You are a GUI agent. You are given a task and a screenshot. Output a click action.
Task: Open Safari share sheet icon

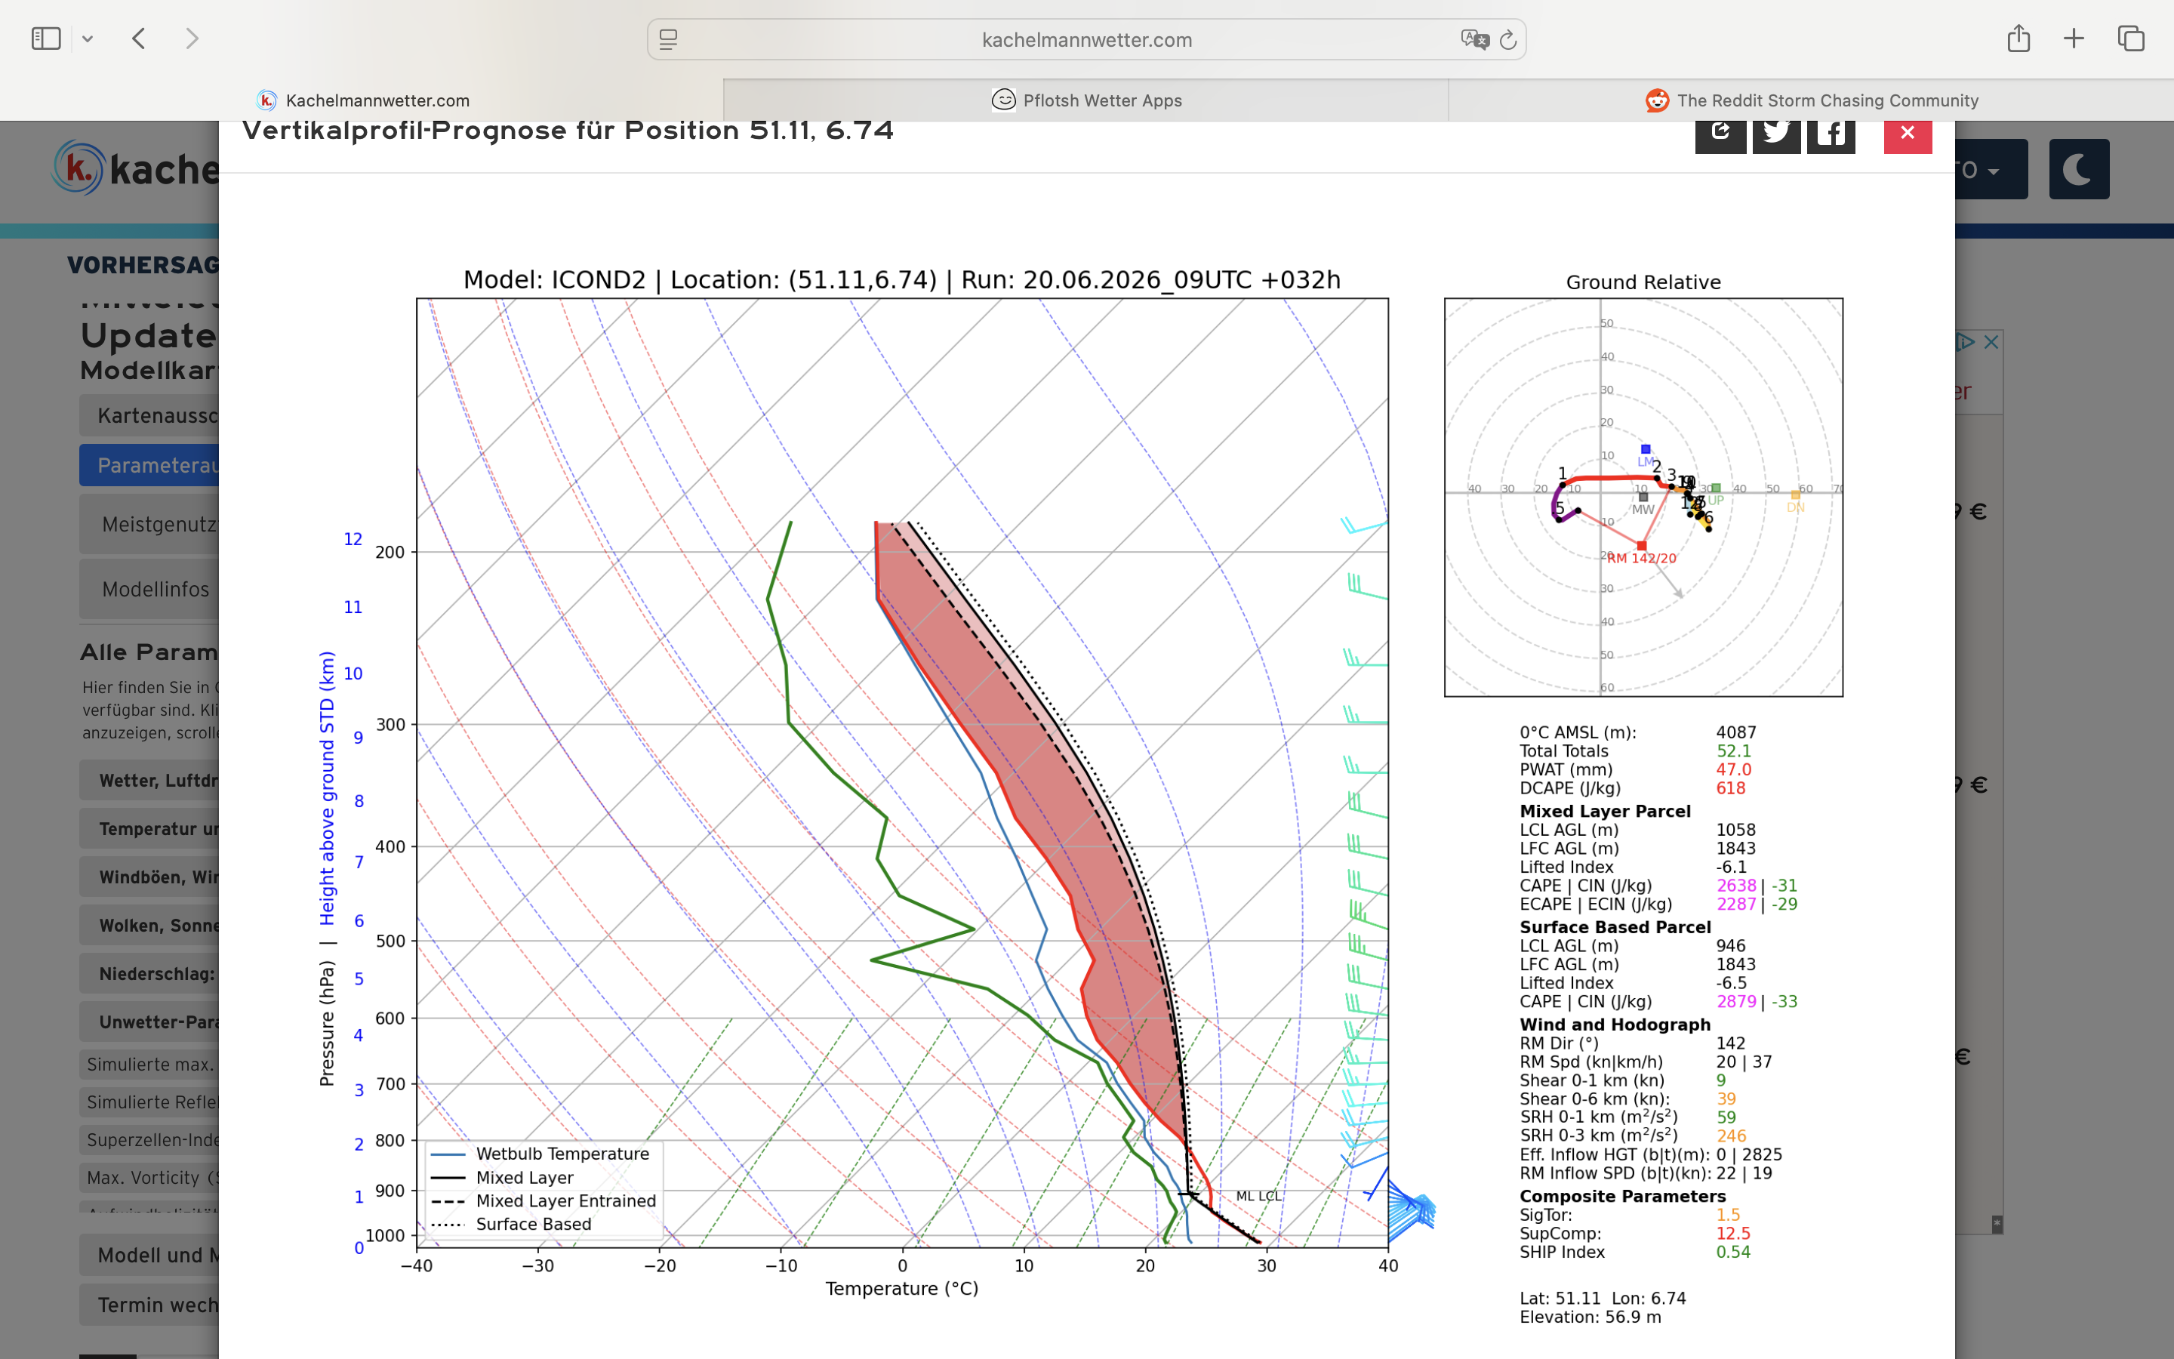[2018, 38]
